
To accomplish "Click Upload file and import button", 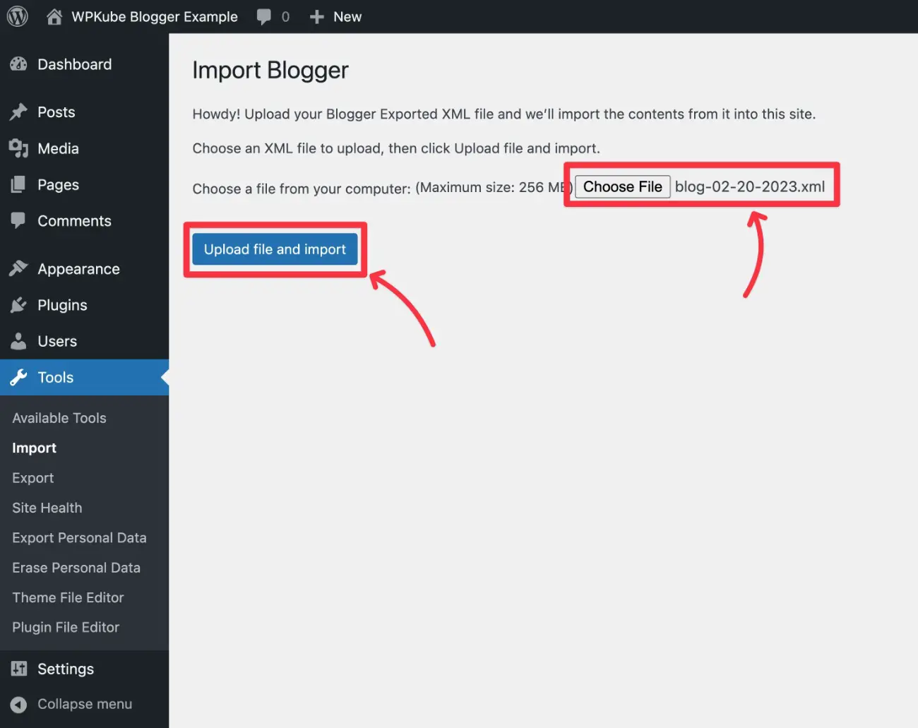I will pos(275,249).
